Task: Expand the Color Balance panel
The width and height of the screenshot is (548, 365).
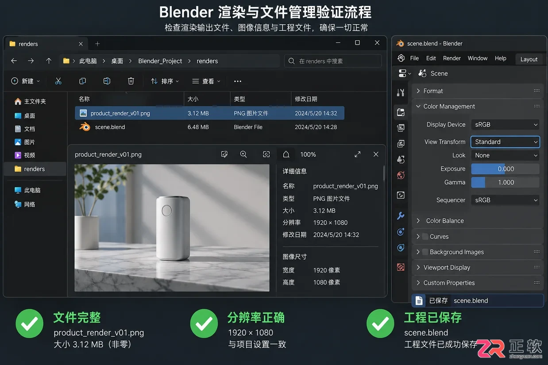Action: (477, 221)
